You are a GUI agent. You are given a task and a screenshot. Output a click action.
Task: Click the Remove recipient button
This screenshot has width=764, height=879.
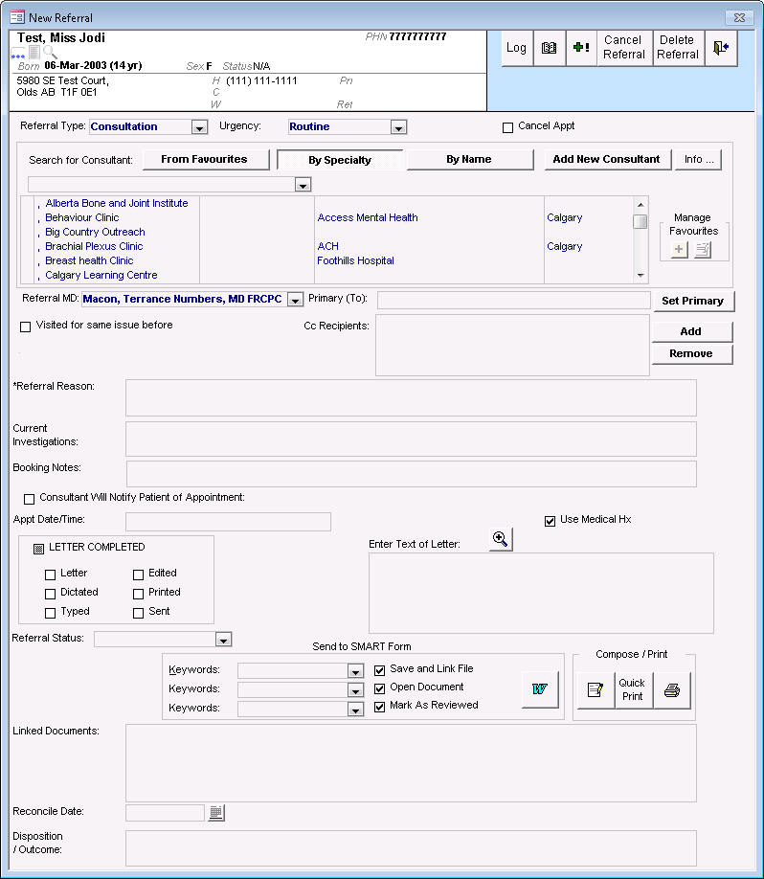[691, 353]
